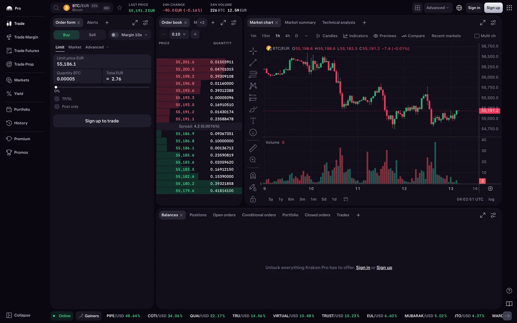
Task: Open the documentation book icon
Action: point(509,304)
